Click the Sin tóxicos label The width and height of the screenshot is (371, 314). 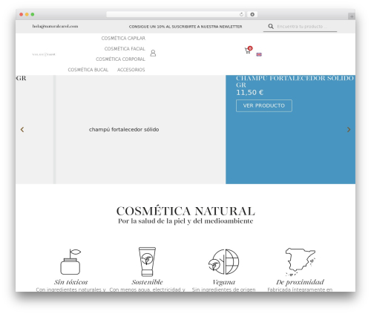pos(71,282)
